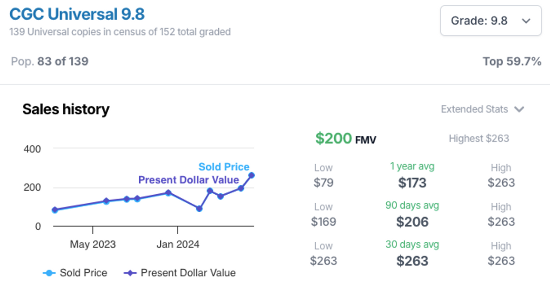This screenshot has height=289, width=550.
Task: Select the lowest dip data point near 2024
Action: 199,208
